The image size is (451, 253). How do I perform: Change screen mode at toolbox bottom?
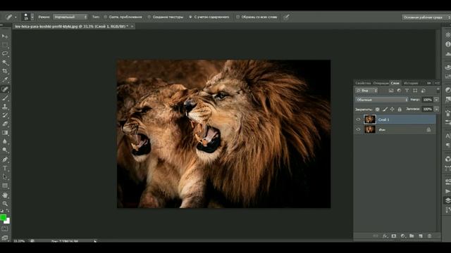coord(5,238)
